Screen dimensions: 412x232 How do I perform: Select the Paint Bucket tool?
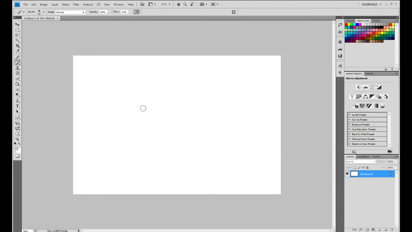click(17, 84)
